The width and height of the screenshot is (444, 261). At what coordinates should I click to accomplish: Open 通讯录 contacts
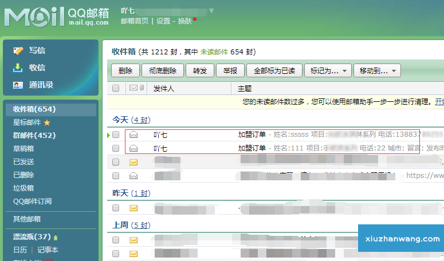click(x=41, y=85)
